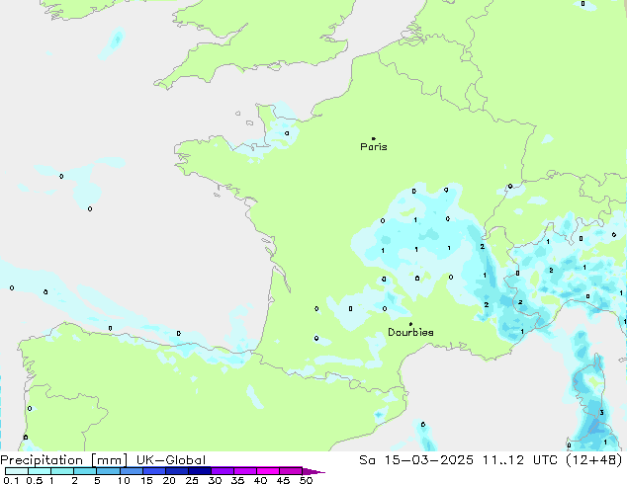
Task: Click the 'UK-Global' model name
Action: pos(171,460)
